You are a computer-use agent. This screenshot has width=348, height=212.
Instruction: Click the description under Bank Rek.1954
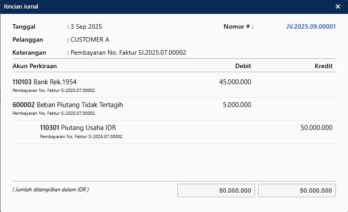(53, 91)
